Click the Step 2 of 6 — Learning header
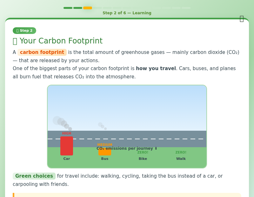This screenshot has height=197, width=254. click(x=127, y=13)
